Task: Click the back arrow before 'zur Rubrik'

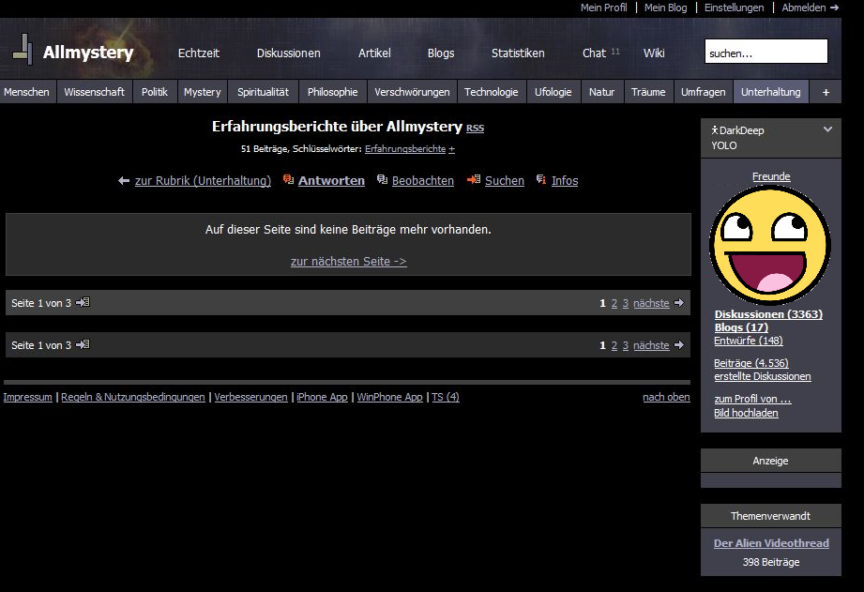Action: tap(124, 180)
